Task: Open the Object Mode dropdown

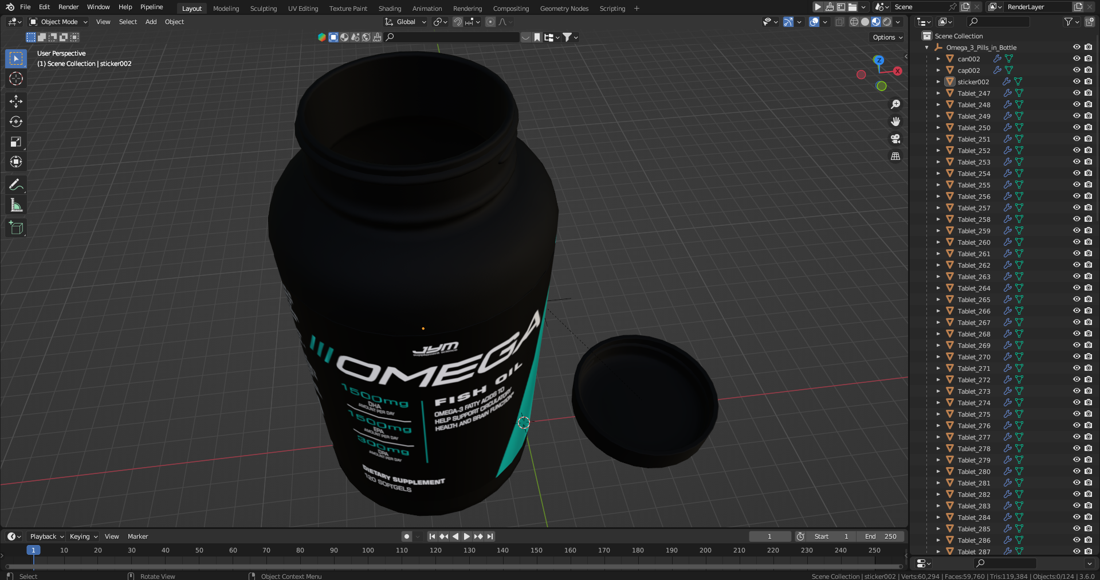Action: point(58,22)
